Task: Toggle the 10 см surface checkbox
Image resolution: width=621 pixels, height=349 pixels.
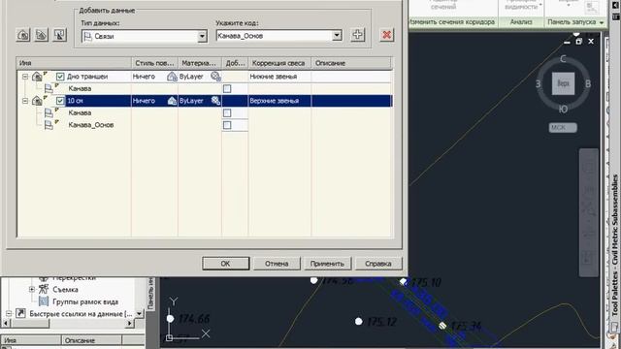Action: (60, 101)
